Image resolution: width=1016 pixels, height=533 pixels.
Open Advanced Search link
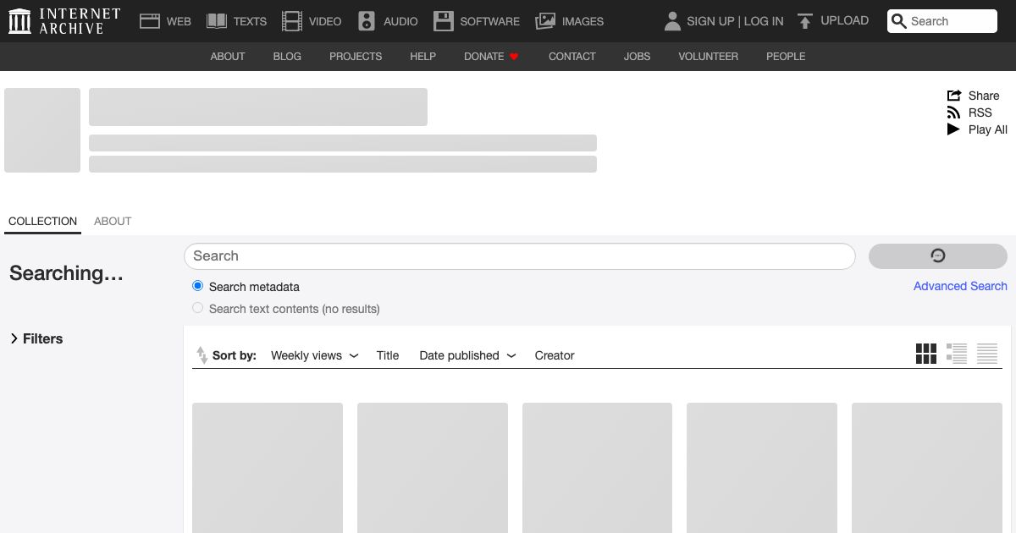pyautogui.click(x=960, y=286)
